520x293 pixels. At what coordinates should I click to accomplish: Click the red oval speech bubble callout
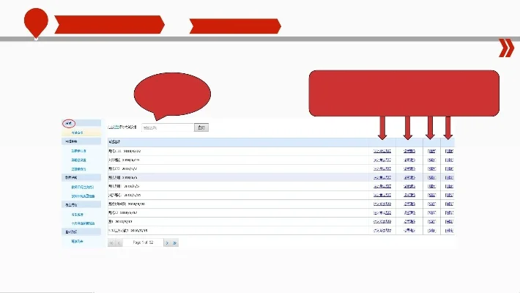pyautogui.click(x=171, y=94)
